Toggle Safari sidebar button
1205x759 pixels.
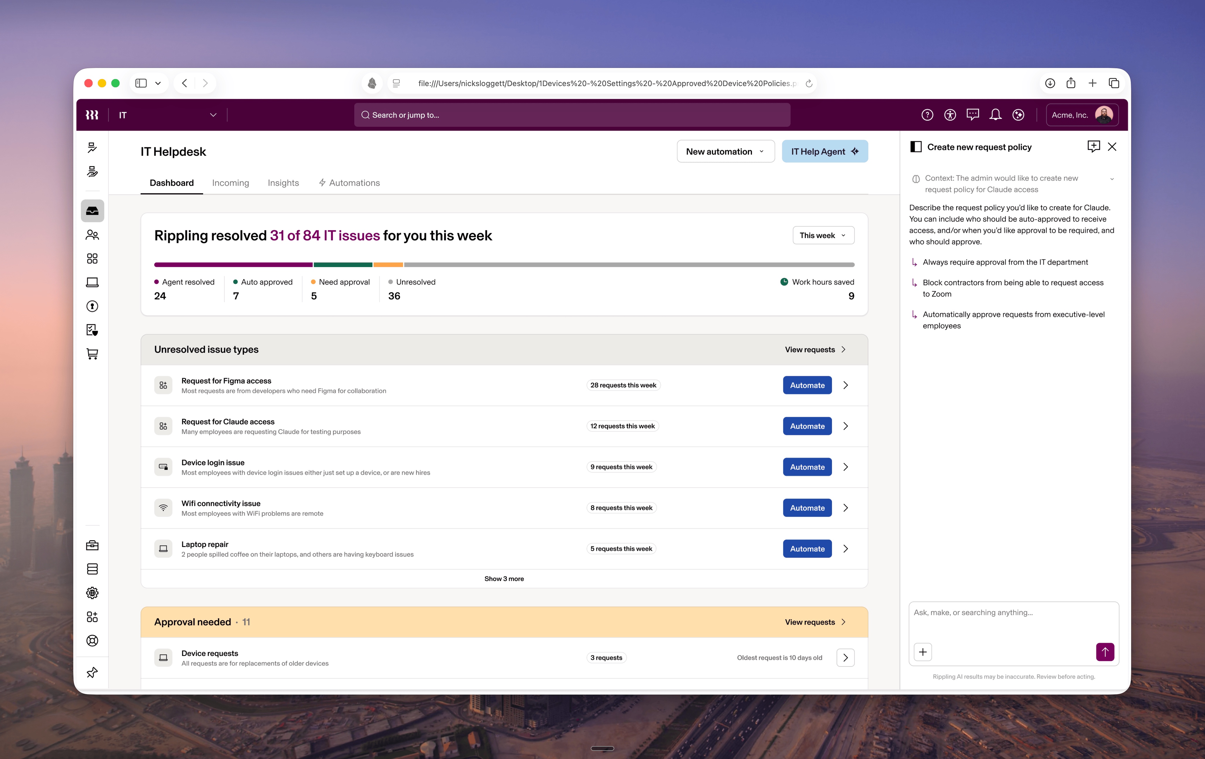click(141, 83)
